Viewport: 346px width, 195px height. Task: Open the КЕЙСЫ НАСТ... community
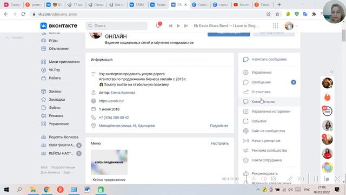pos(61,153)
